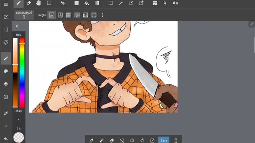Viewport: 255px width, 143px height.
Task: Collapse the color panel with back chevron
Action: click(x=17, y=26)
